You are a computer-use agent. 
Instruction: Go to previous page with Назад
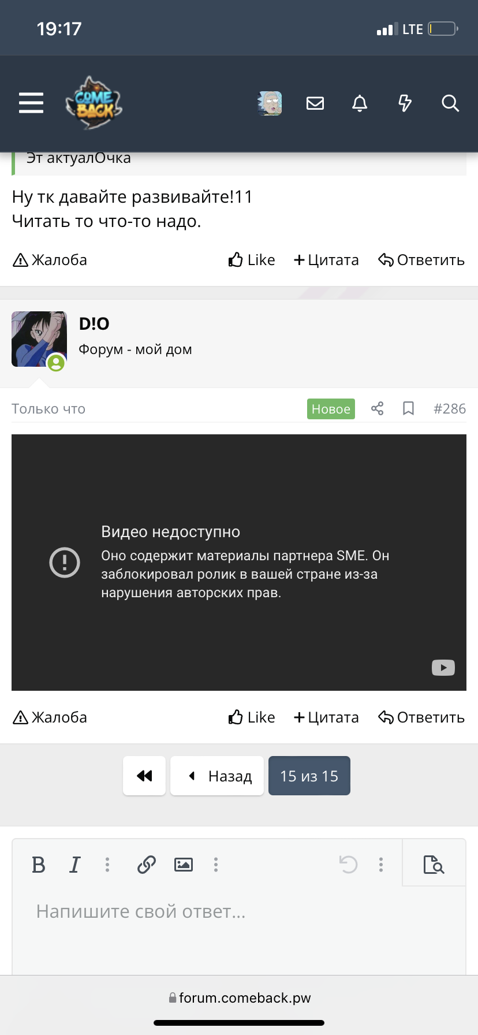pyautogui.click(x=217, y=776)
